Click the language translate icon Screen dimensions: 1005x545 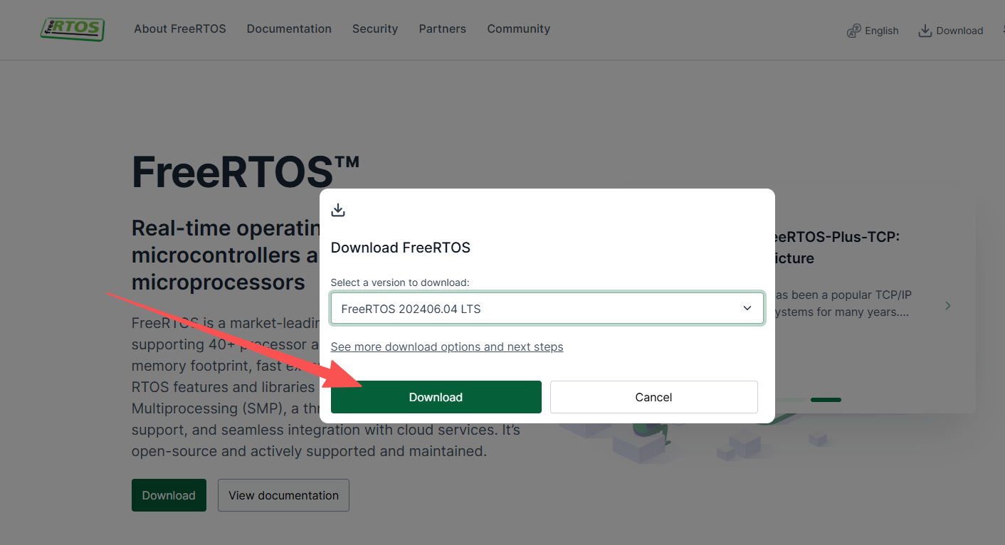pyautogui.click(x=853, y=31)
